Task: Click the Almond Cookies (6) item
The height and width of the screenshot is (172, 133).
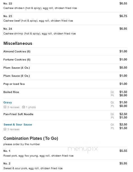Action: point(17,52)
